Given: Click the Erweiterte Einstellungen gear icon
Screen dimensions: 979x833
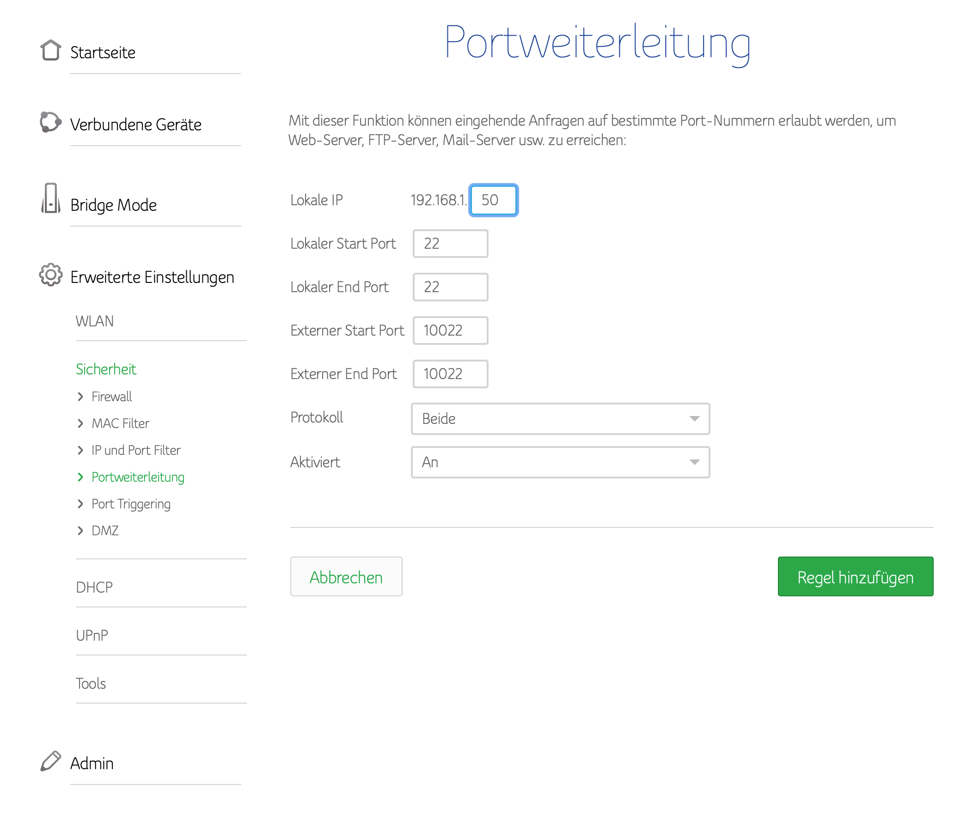Looking at the screenshot, I should pos(50,276).
